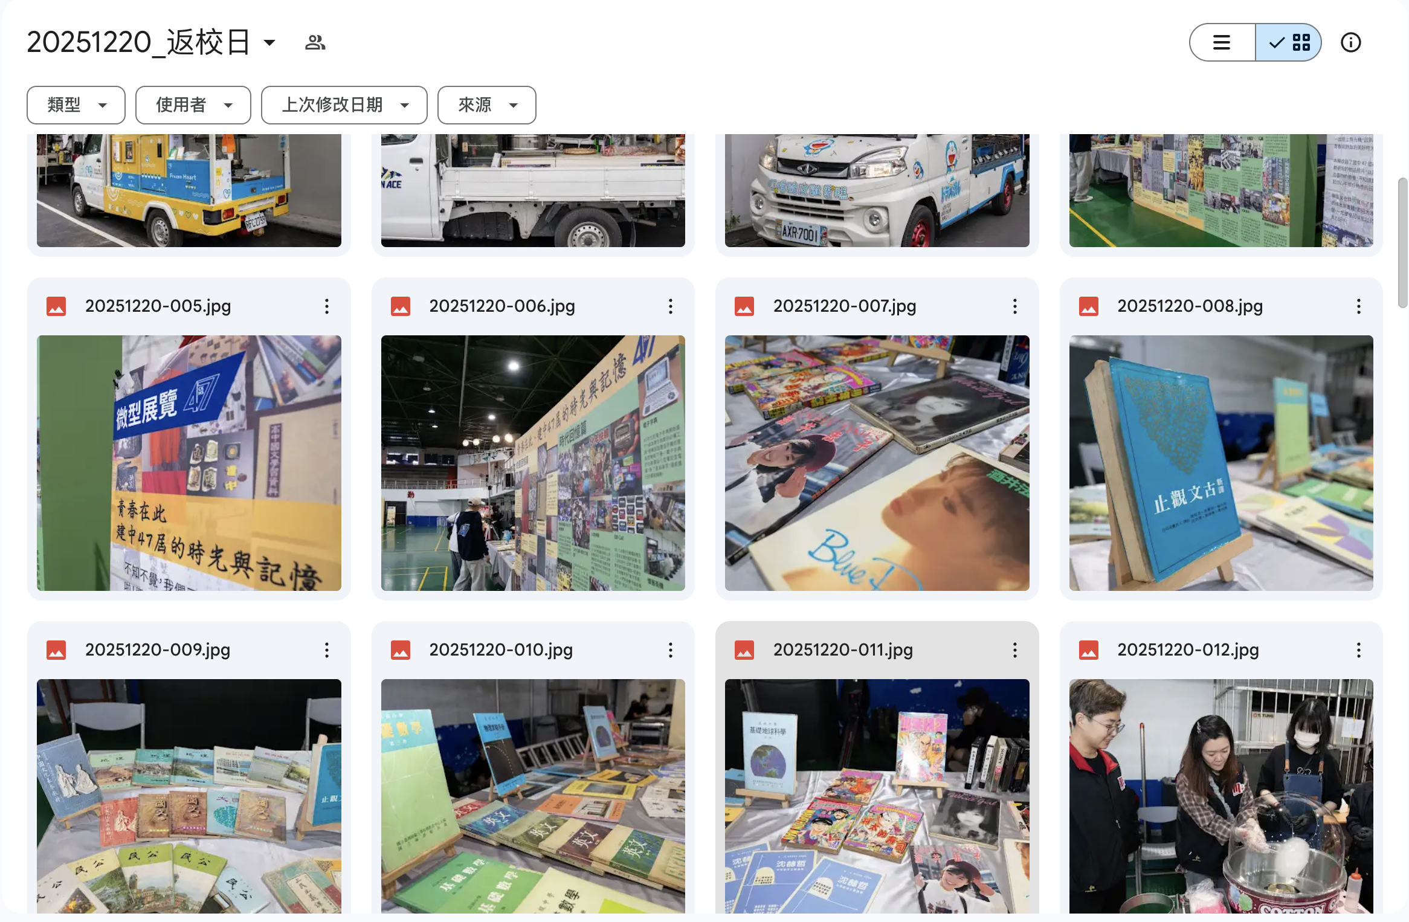The width and height of the screenshot is (1409, 922).
Task: Expand the 使用者 filter dropdown
Action: (x=193, y=105)
